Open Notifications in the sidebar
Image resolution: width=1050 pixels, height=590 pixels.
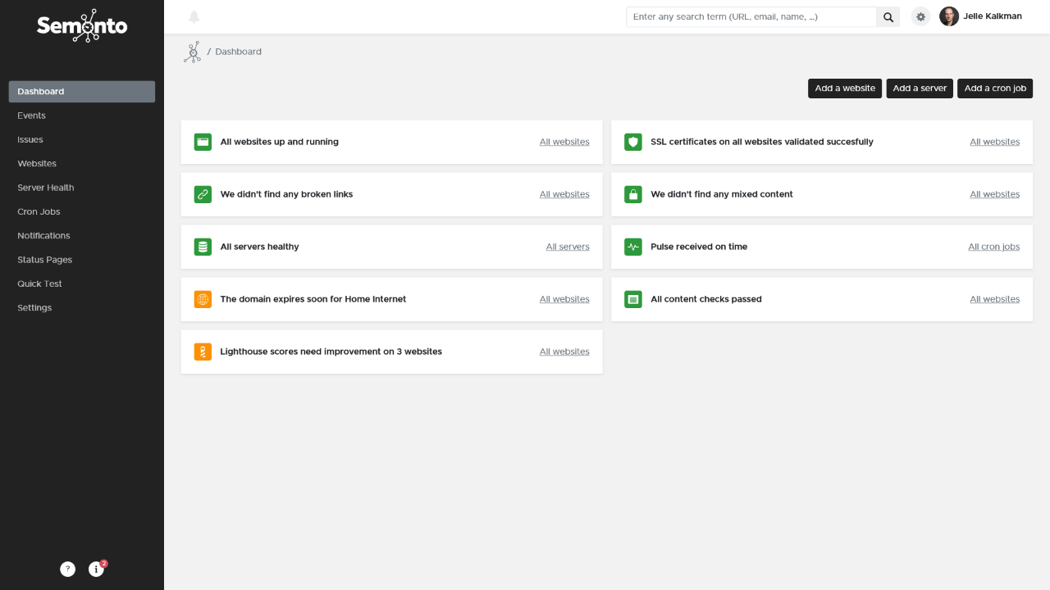[82, 236]
